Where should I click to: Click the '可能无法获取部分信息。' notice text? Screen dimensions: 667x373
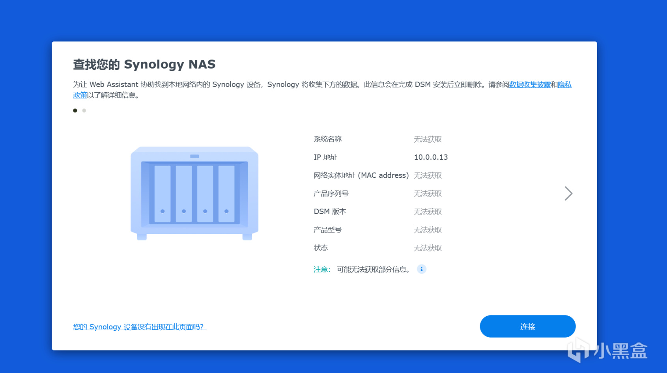pos(374,269)
